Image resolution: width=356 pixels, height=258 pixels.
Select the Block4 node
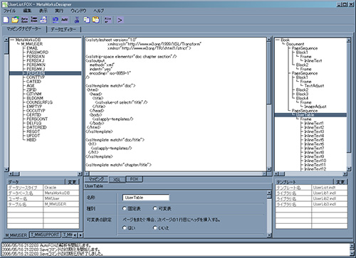pos(302,98)
